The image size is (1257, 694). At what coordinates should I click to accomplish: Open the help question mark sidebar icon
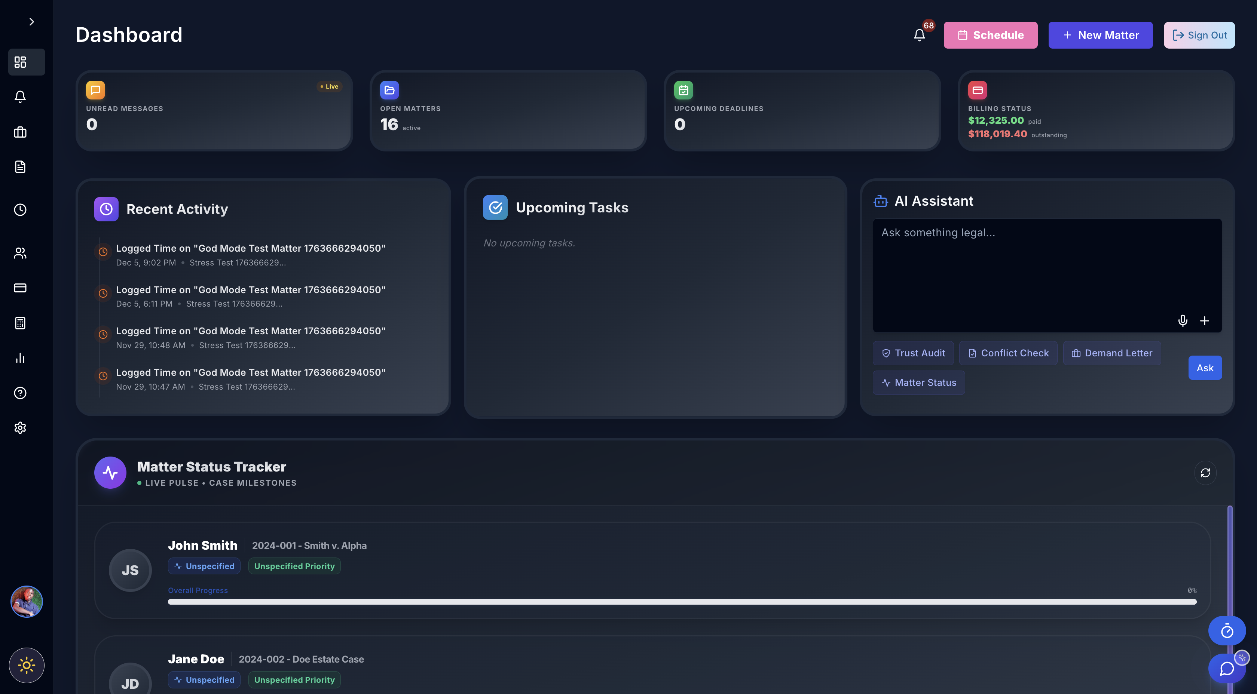pos(20,393)
